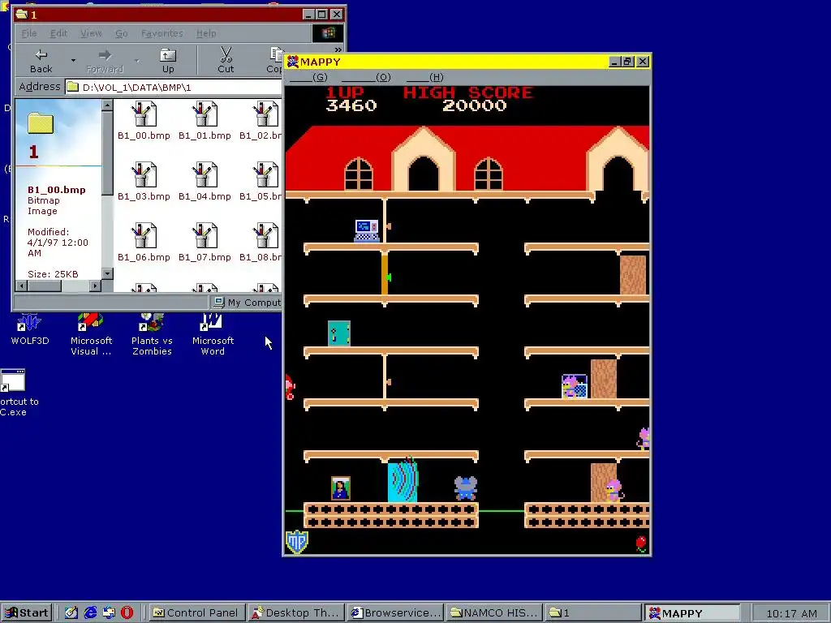
Task: Click the Mona Lisa painting in game
Action: tap(340, 488)
